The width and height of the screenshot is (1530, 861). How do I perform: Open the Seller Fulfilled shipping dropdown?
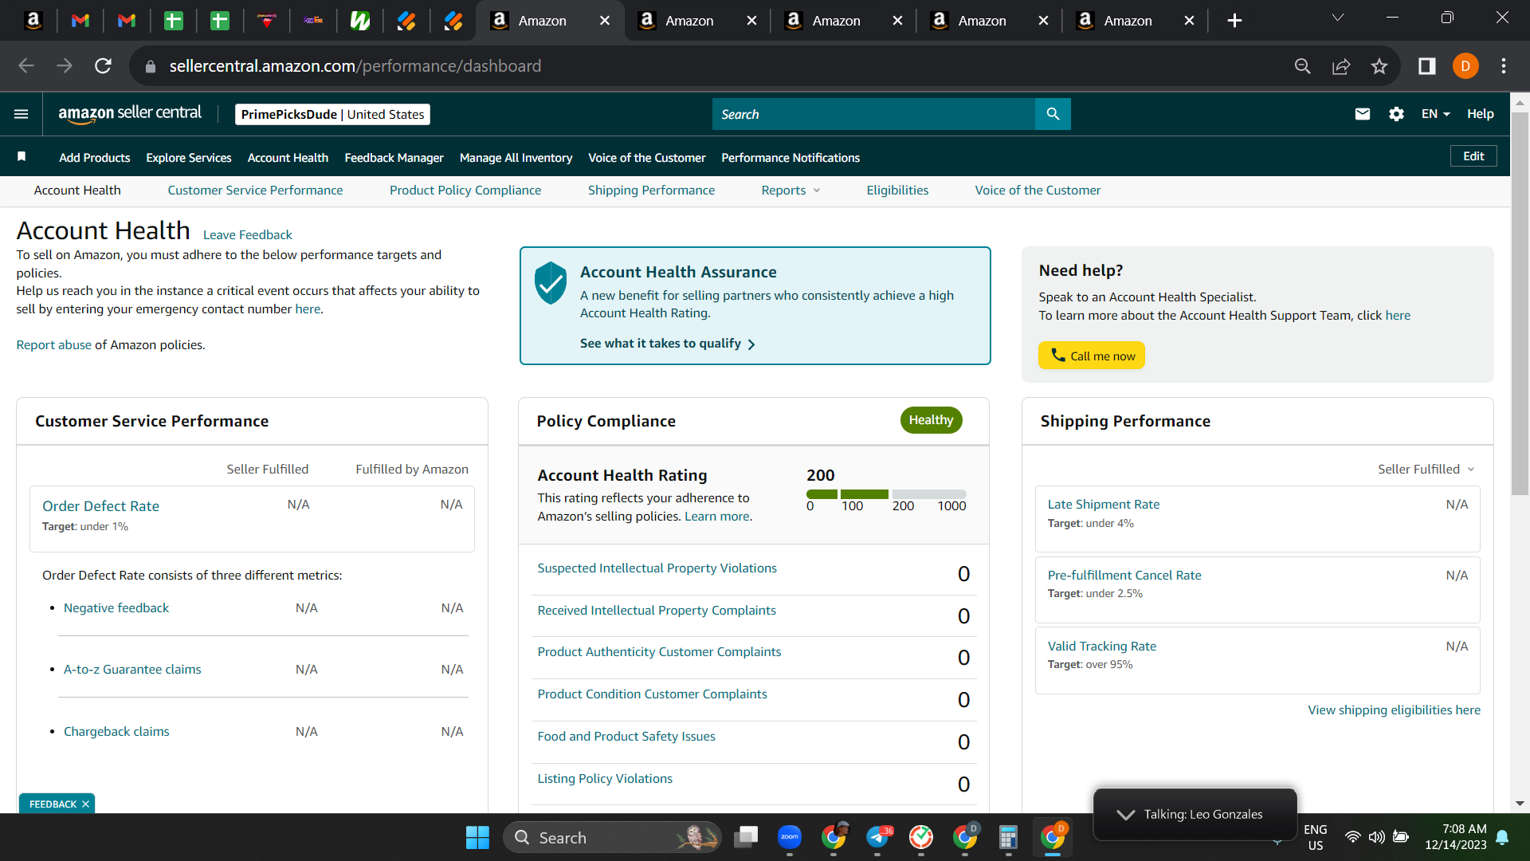[x=1426, y=470]
